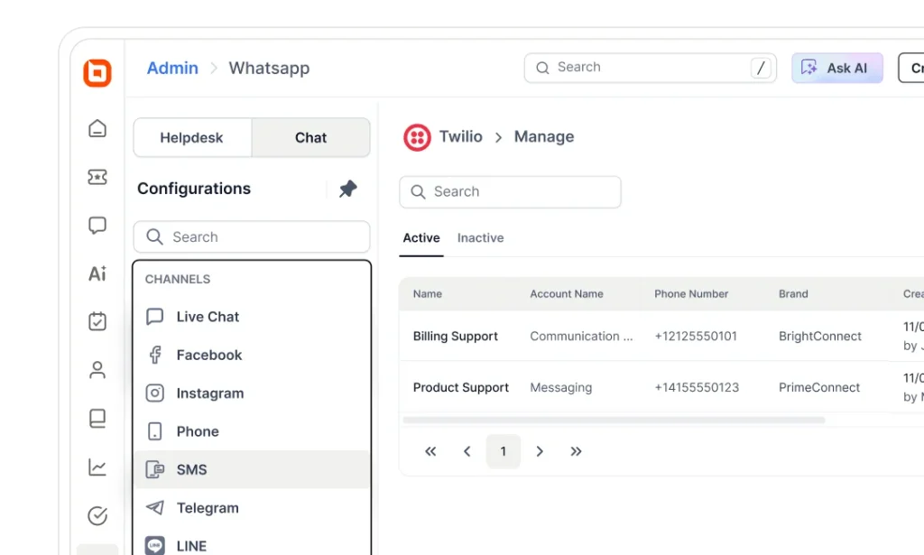Click the Twilio Manage Search field
This screenshot has width=924, height=555.
511,192
